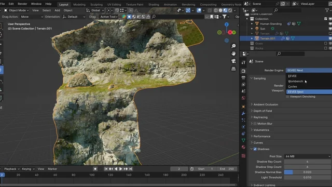Viewport: 332px width, 187px height.
Task: Select wireframe viewport shading icon
Action: (x=216, y=10)
